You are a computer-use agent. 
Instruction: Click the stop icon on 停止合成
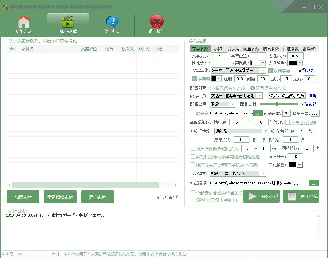click(x=292, y=196)
